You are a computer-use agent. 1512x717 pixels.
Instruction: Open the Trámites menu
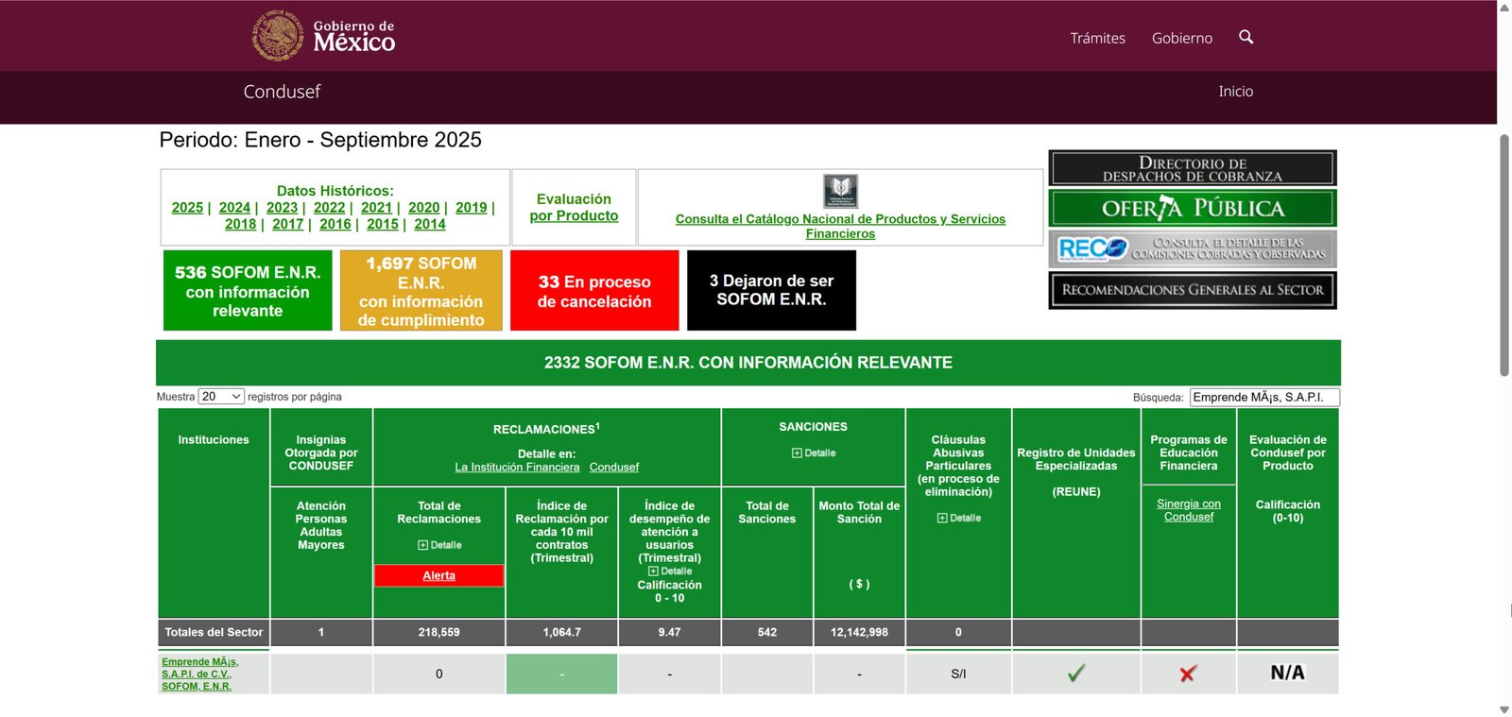pyautogui.click(x=1097, y=38)
